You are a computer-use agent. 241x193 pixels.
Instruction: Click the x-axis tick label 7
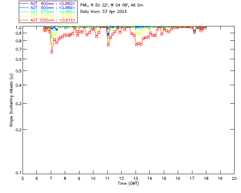tap(51, 178)
